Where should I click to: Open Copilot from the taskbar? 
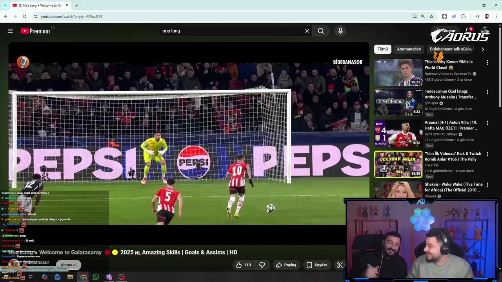tap(45, 277)
